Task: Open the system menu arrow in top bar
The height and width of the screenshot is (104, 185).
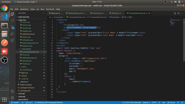Action: pos(182,2)
